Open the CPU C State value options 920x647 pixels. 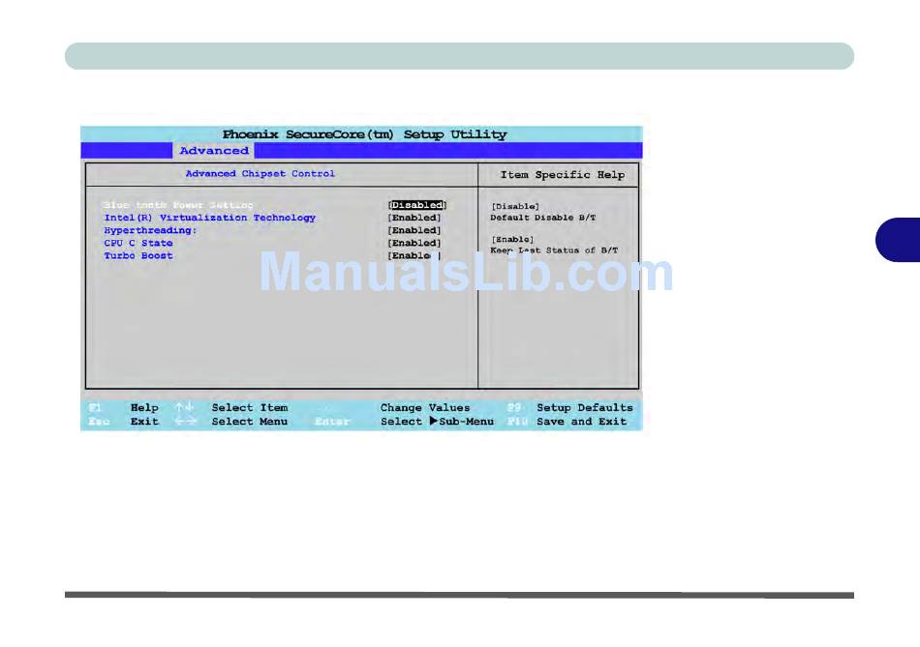tap(414, 243)
